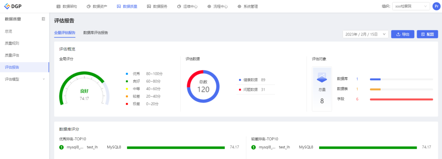Click the 导出 export button
The height and width of the screenshot is (159, 442).
(x=403, y=34)
